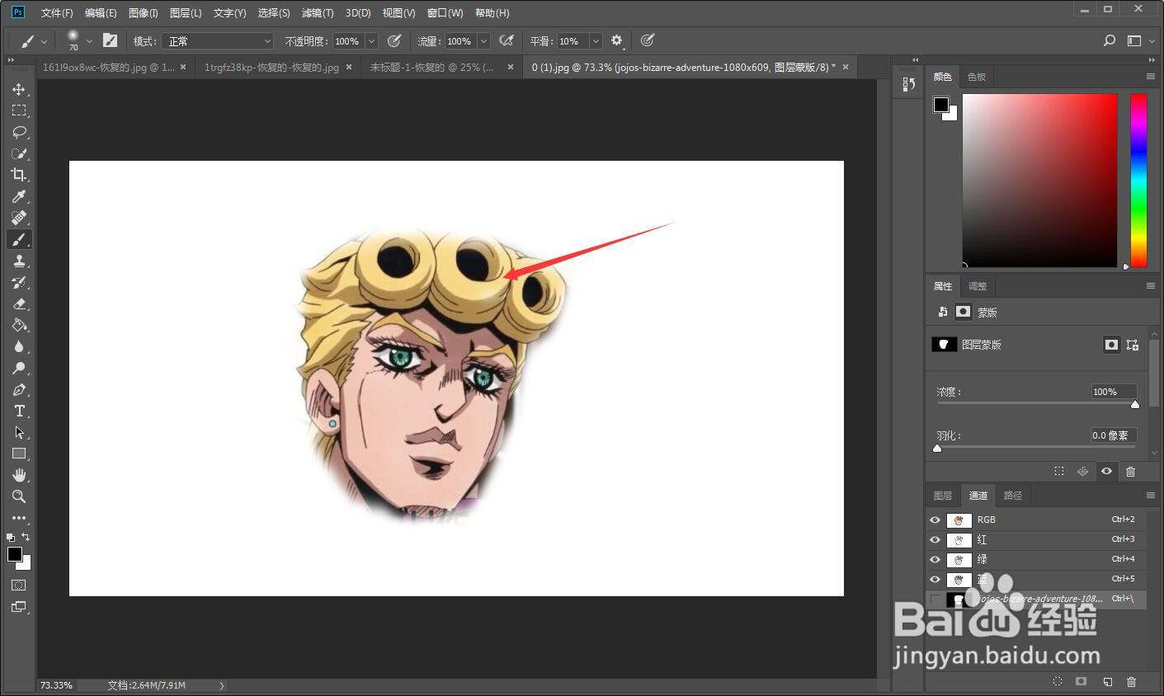Toggle visibility of the 绿 channel
Screen dimensions: 1164x696
pos(935,559)
